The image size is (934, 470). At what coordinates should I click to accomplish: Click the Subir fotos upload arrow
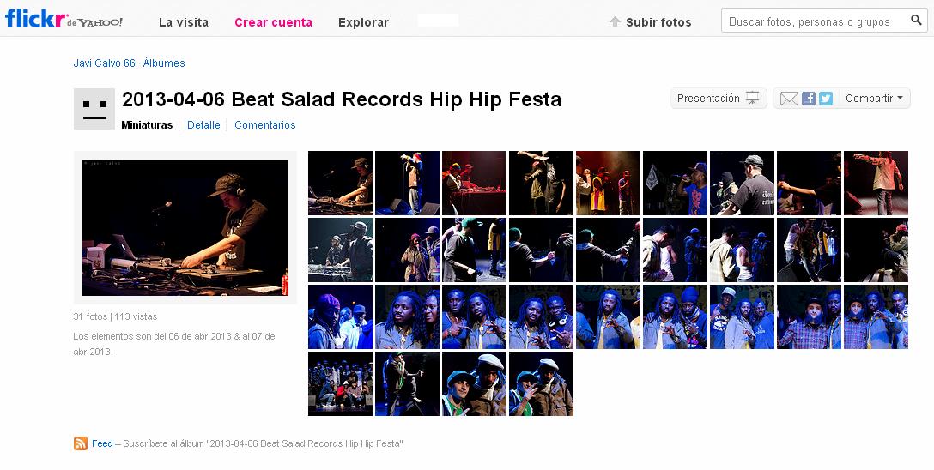[615, 22]
